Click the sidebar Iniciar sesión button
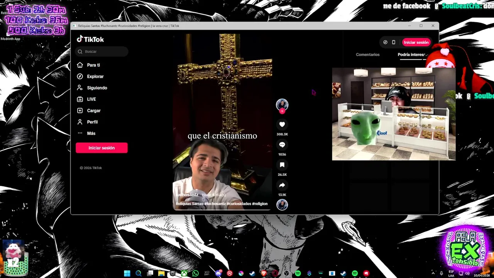Screen dimensions: 494x278 pyautogui.click(x=102, y=148)
